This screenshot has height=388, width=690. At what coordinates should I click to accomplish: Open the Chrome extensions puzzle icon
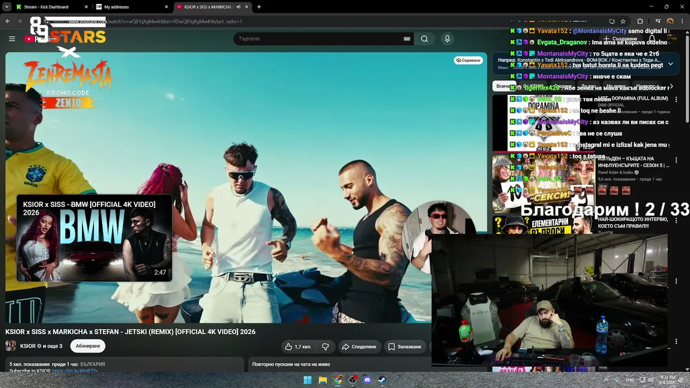[640, 22]
